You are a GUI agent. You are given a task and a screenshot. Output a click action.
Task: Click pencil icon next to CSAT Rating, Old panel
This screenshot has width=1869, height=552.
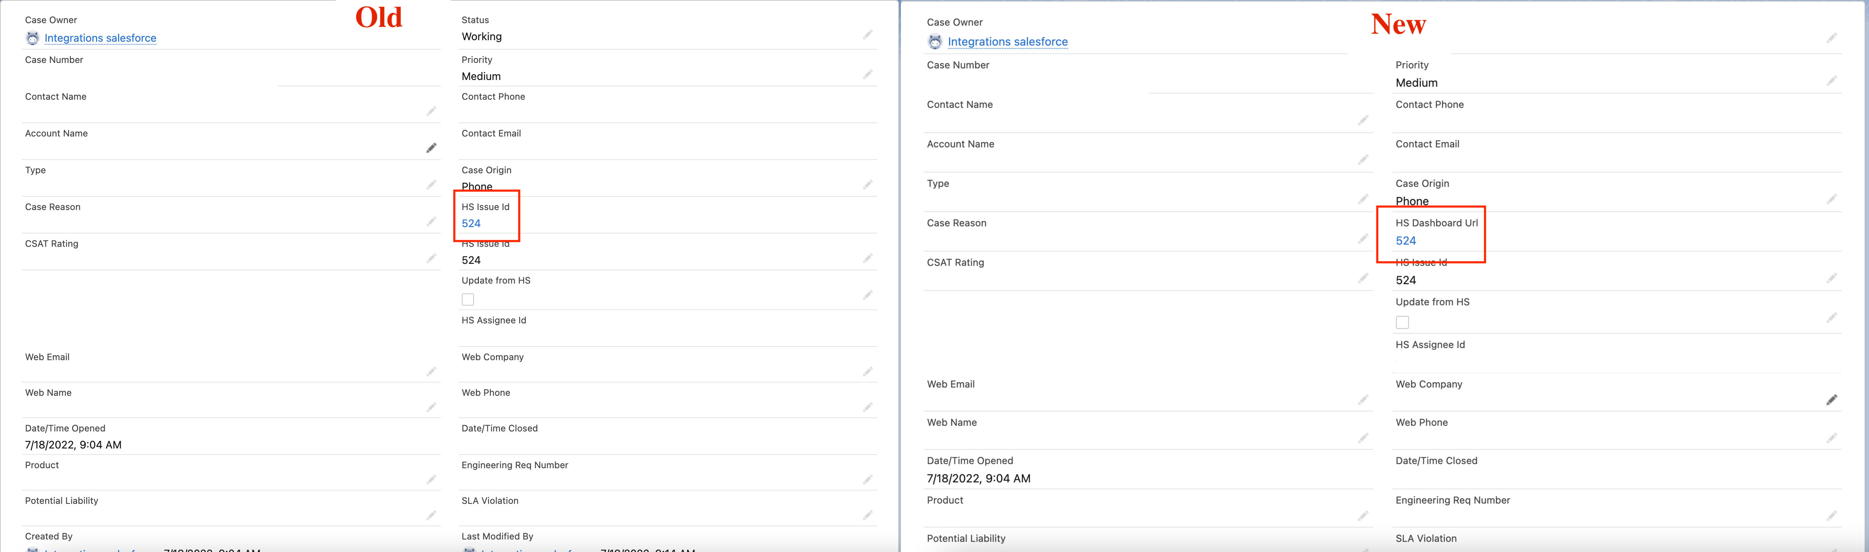[431, 258]
